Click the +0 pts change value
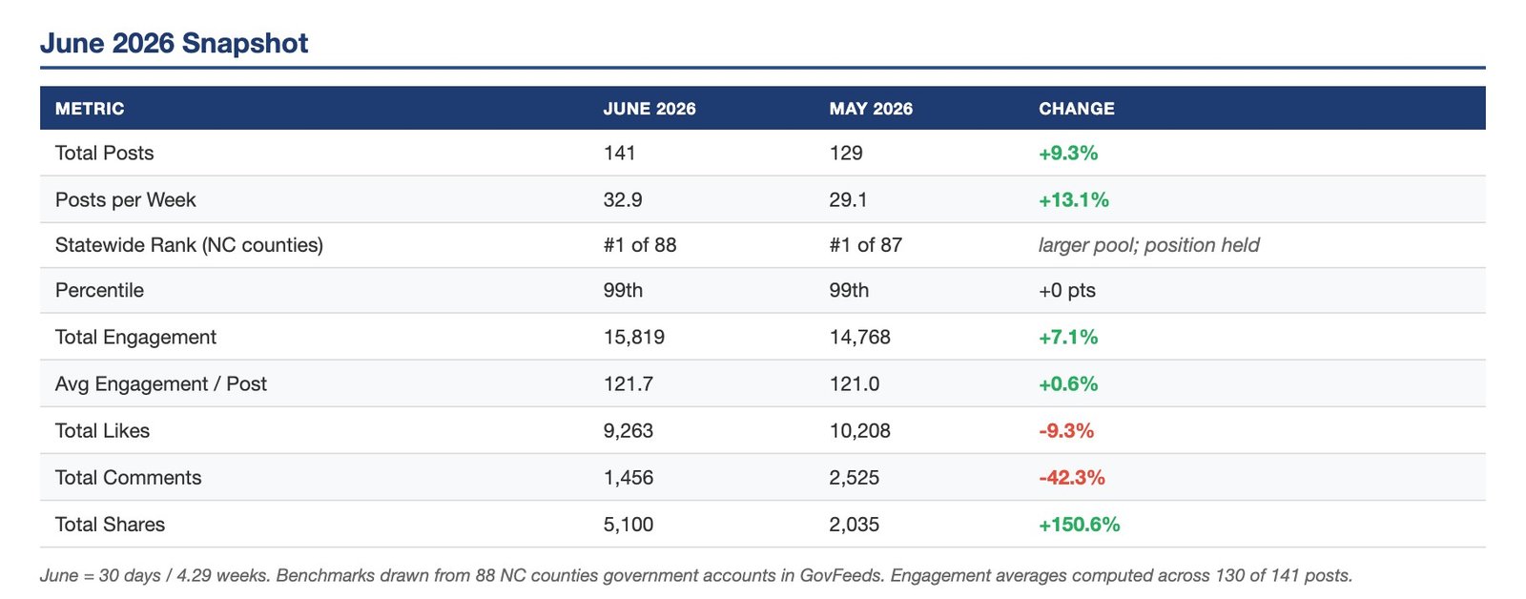Image resolution: width=1526 pixels, height=599 pixels. click(x=1067, y=290)
